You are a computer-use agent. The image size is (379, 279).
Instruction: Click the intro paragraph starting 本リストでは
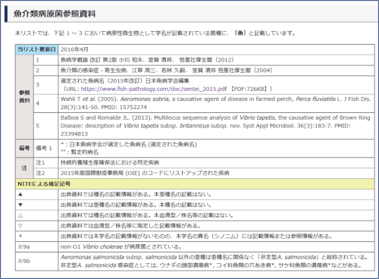click(155, 33)
